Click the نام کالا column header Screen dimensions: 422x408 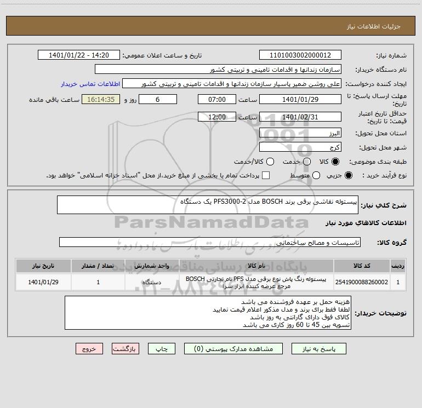(256, 266)
